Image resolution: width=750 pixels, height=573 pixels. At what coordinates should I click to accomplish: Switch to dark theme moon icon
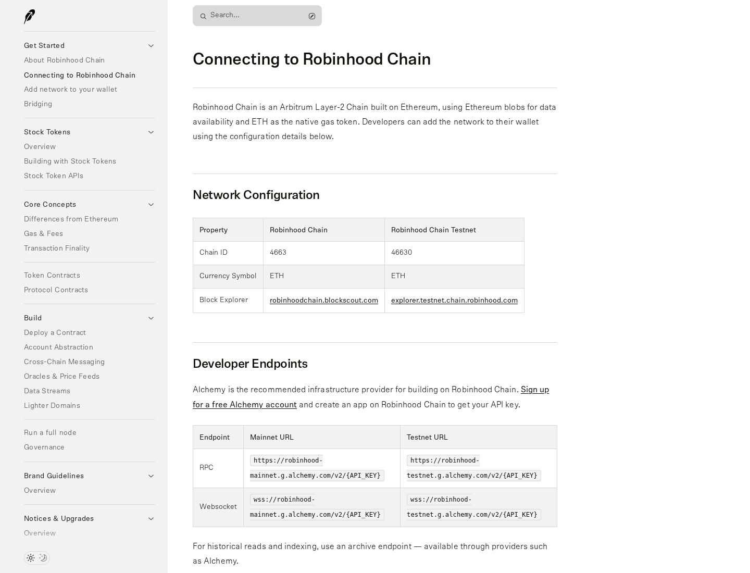[43, 558]
